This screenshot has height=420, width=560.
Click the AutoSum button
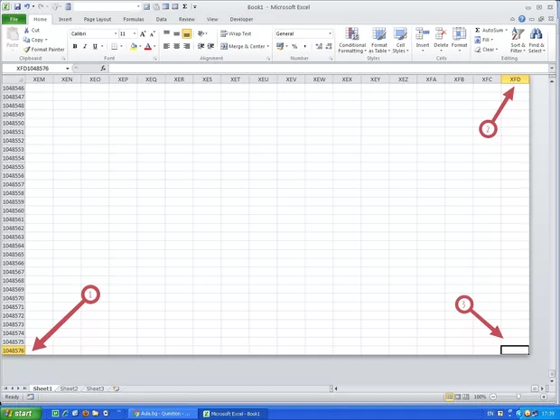pos(490,30)
